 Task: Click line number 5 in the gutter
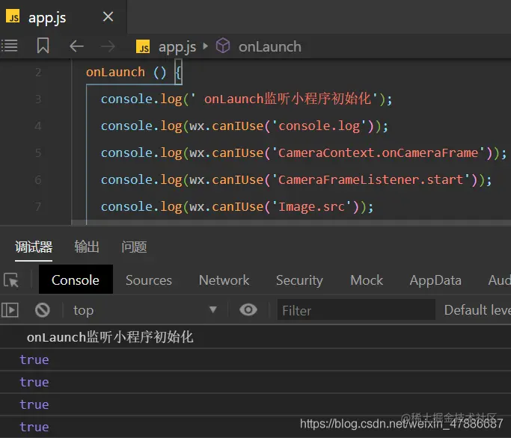[38, 152]
